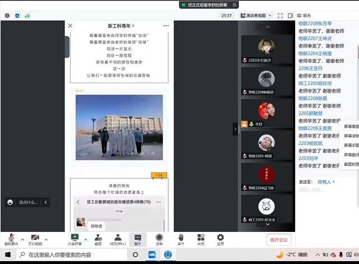Choose 屏幕翻译 from the popup menu
This screenshot has width=359, height=264.
(351, 154)
